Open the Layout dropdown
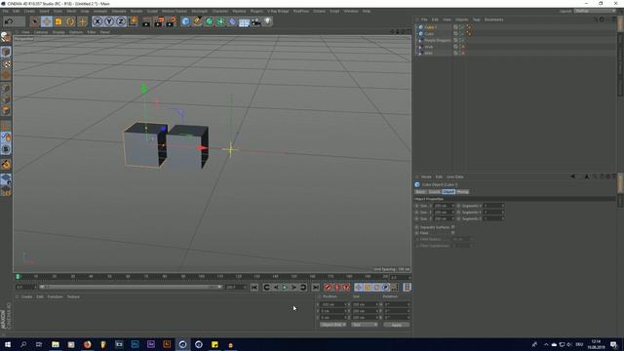The width and height of the screenshot is (624, 351). (x=595, y=11)
